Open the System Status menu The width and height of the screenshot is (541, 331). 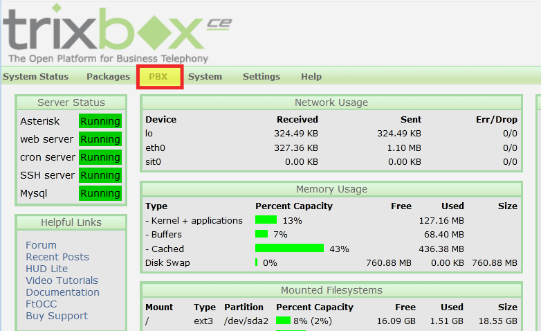[x=35, y=76]
